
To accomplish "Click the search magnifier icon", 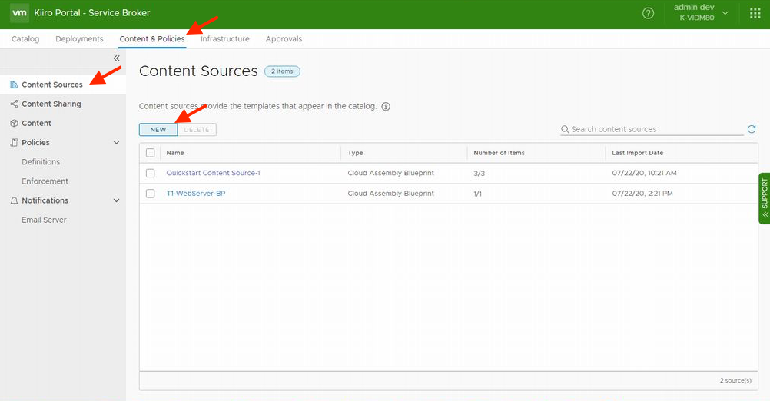I will click(565, 129).
